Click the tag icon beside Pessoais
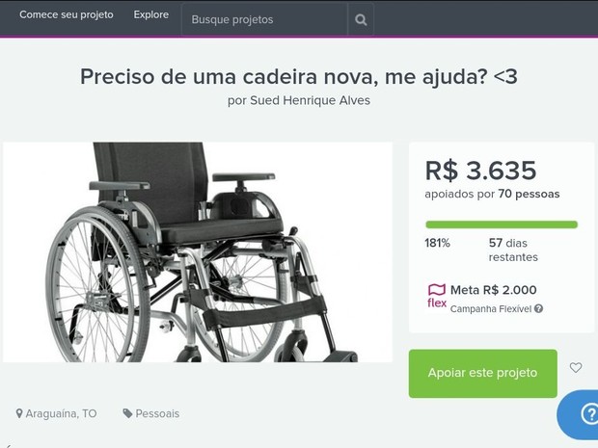Viewport: 598px width, 448px height. [127, 413]
